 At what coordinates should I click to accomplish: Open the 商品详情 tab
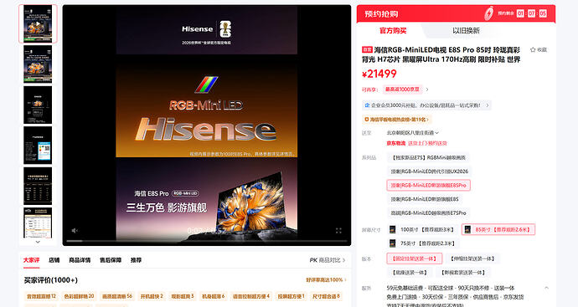click(80, 260)
